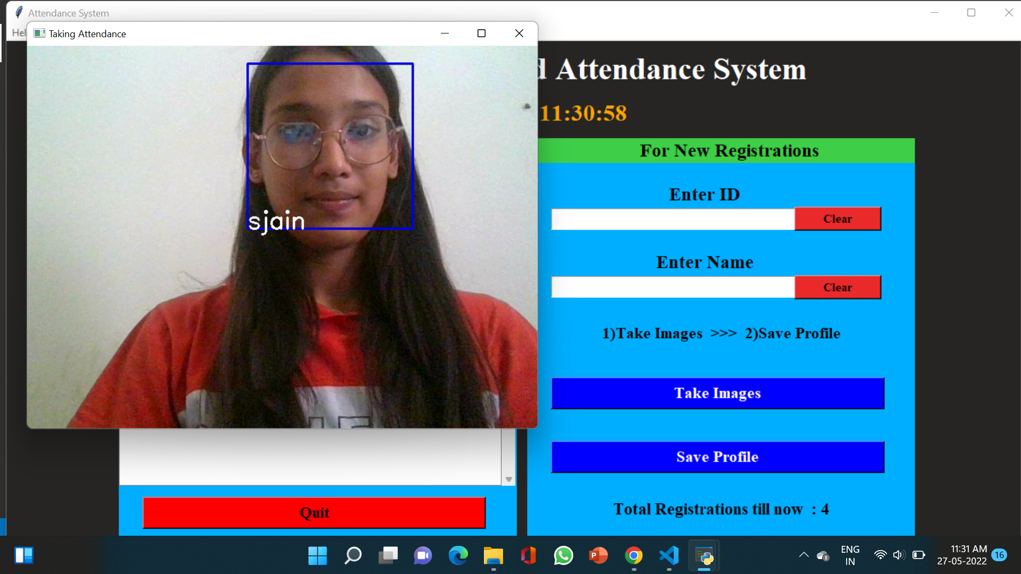This screenshot has width=1021, height=574.
Task: Close the Taking Attendance window
Action: pyautogui.click(x=519, y=33)
